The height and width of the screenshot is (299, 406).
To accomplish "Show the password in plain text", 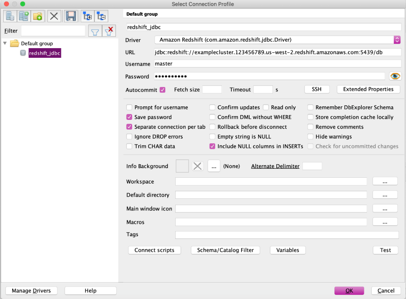I will (x=395, y=76).
